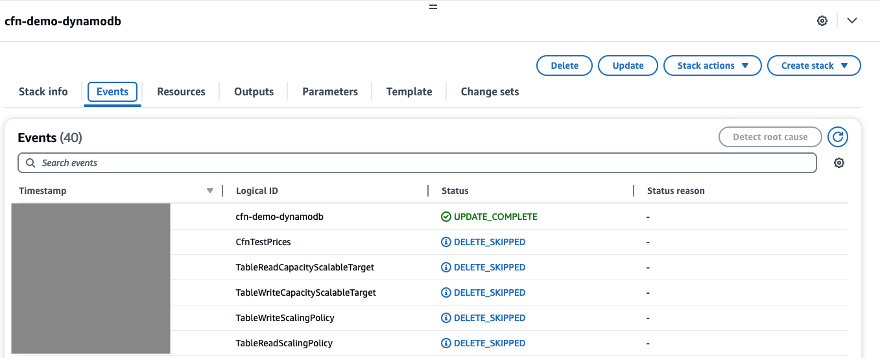Open stack panel settings gear icon
Viewport: 880px width, 358px height.
tap(822, 21)
